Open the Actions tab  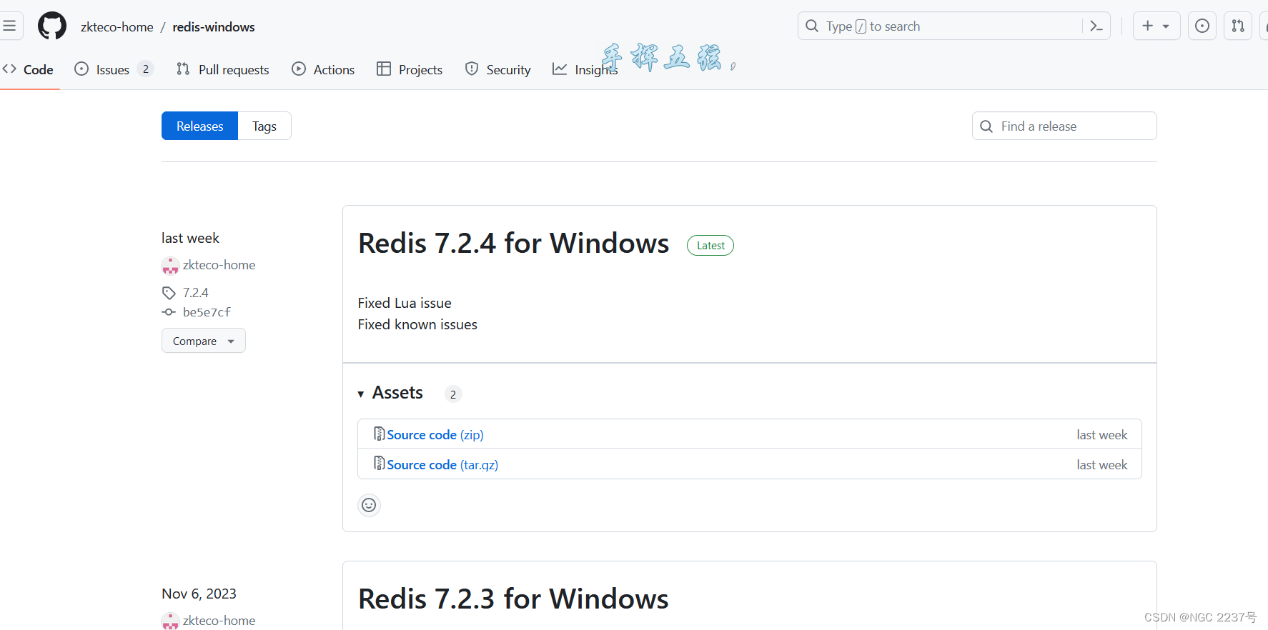323,69
